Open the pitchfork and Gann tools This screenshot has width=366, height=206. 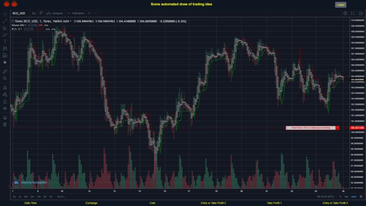tap(5, 28)
